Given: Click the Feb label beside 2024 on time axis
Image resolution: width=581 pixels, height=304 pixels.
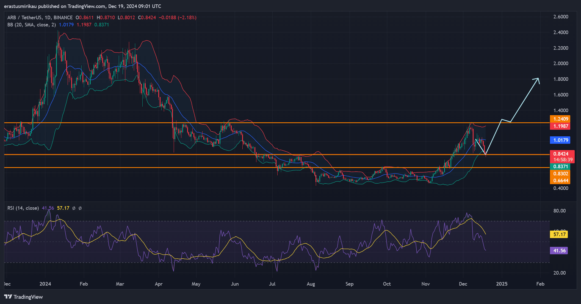Looking at the screenshot, I should coord(84,284).
